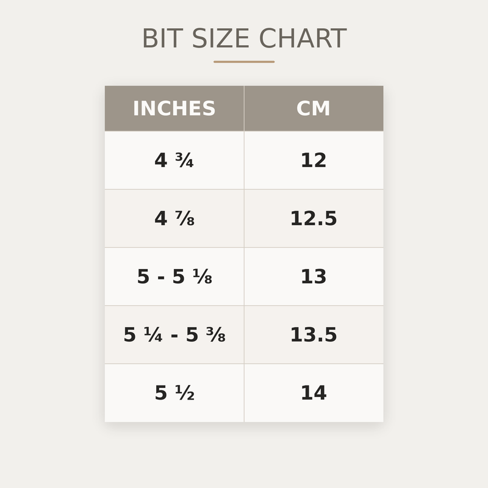
Task: Click the ⅛ fraction symbol
Action: [x=203, y=277]
